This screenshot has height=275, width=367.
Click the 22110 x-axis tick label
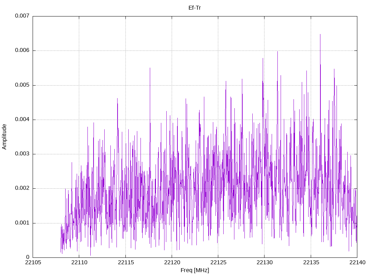click(x=79, y=262)
